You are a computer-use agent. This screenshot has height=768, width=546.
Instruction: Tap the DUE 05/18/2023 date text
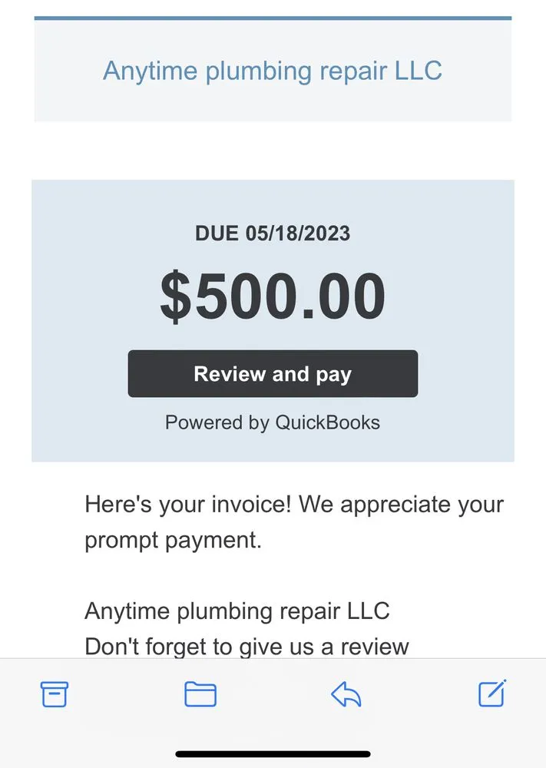(273, 233)
